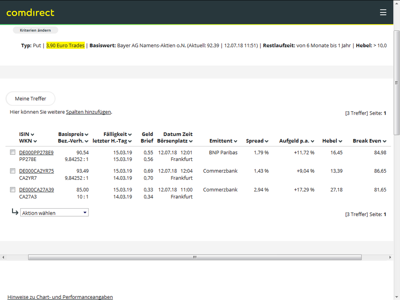
Task: Open the hamburger menu icon
Action: pyautogui.click(x=383, y=12)
